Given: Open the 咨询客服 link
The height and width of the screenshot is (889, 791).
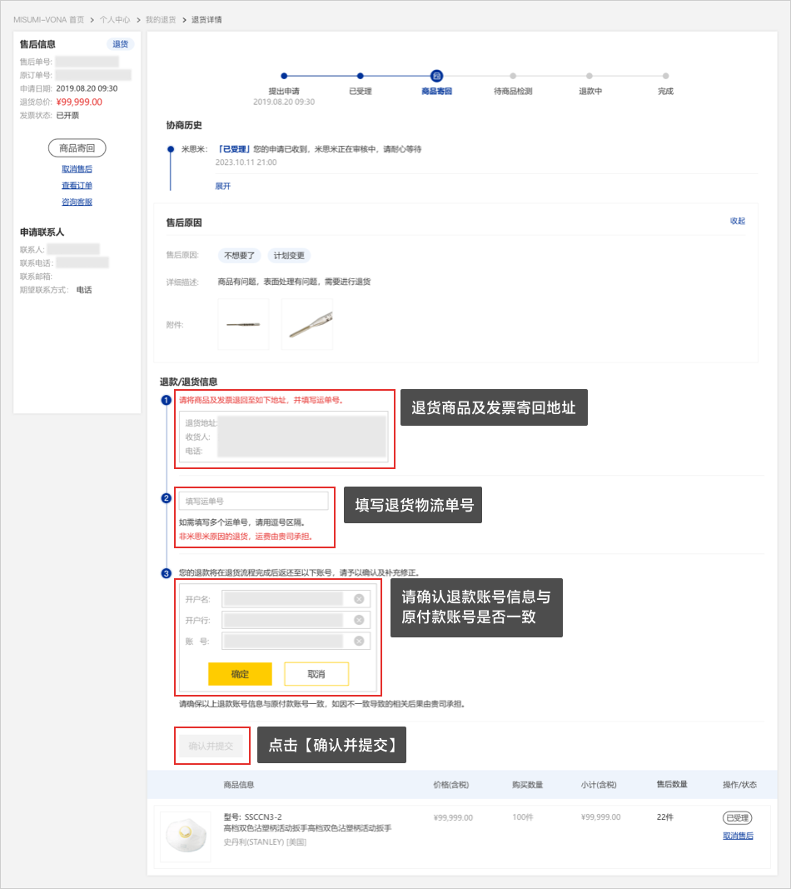Looking at the screenshot, I should (77, 202).
